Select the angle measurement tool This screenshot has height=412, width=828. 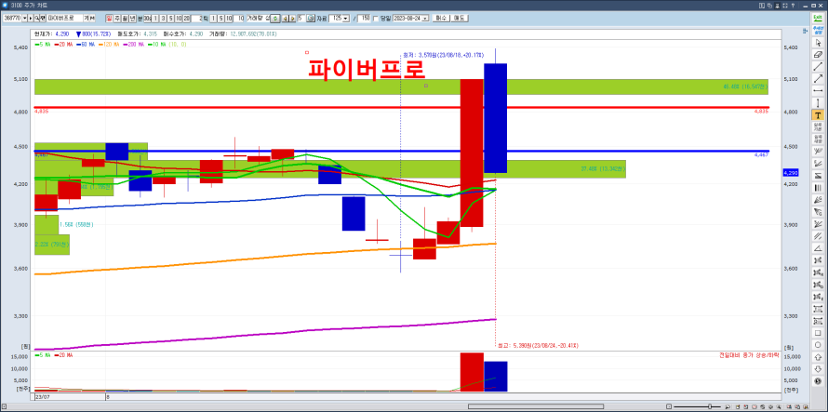click(x=818, y=248)
